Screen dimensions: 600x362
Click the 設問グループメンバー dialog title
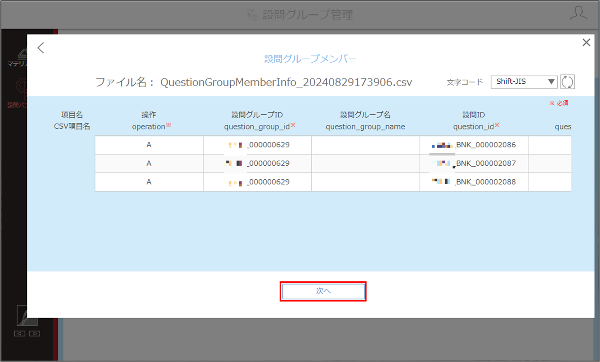(311, 59)
